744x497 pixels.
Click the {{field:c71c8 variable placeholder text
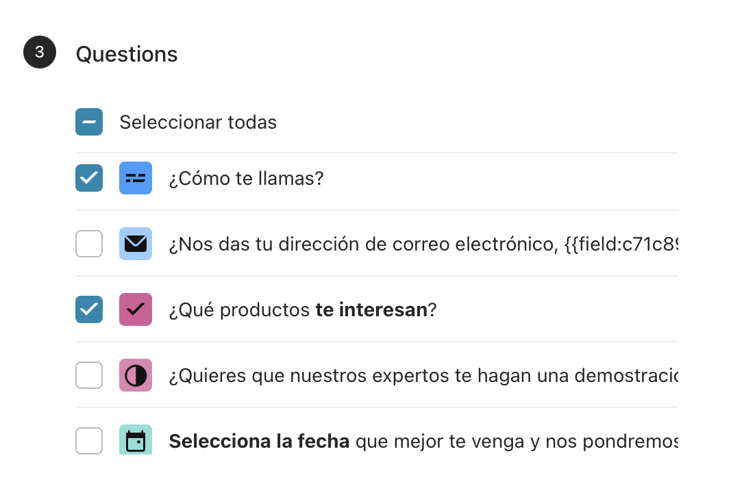(621, 244)
